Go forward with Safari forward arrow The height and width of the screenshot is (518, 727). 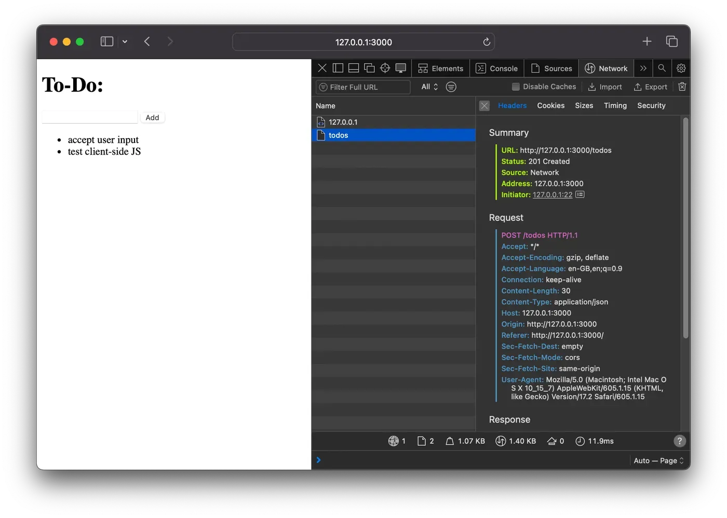tap(170, 42)
